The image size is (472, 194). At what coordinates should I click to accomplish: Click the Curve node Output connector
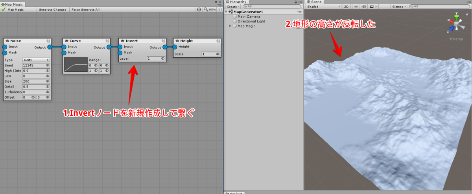coord(109,47)
